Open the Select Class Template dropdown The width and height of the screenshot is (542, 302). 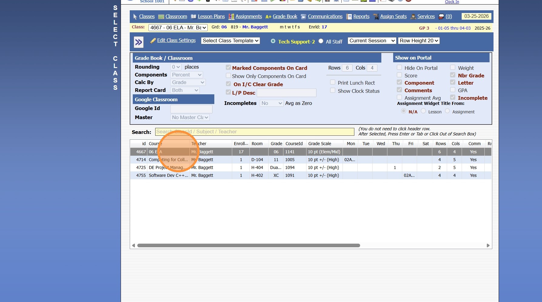230,41
